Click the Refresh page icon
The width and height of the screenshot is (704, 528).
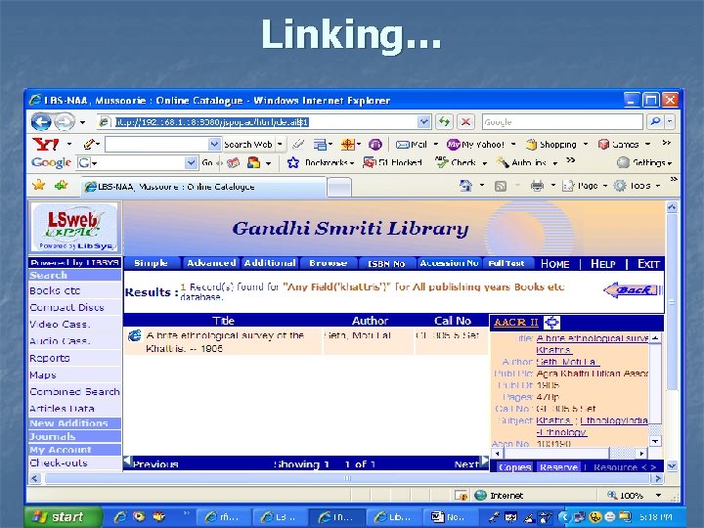point(444,121)
